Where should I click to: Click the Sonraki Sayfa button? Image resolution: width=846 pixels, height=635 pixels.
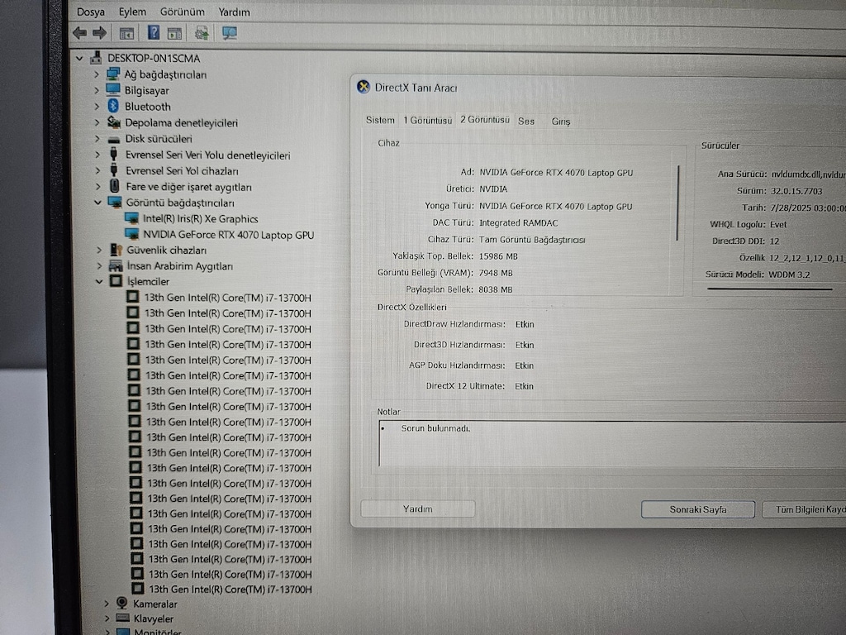[697, 509]
